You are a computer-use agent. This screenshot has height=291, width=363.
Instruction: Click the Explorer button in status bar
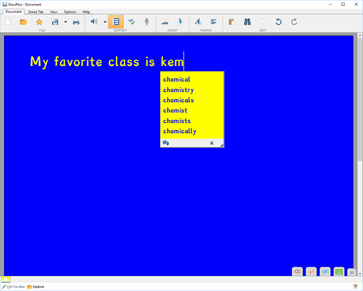36,287
